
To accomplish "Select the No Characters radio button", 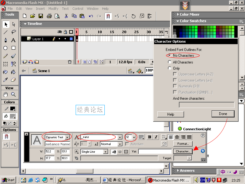I will (x=170, y=55).
